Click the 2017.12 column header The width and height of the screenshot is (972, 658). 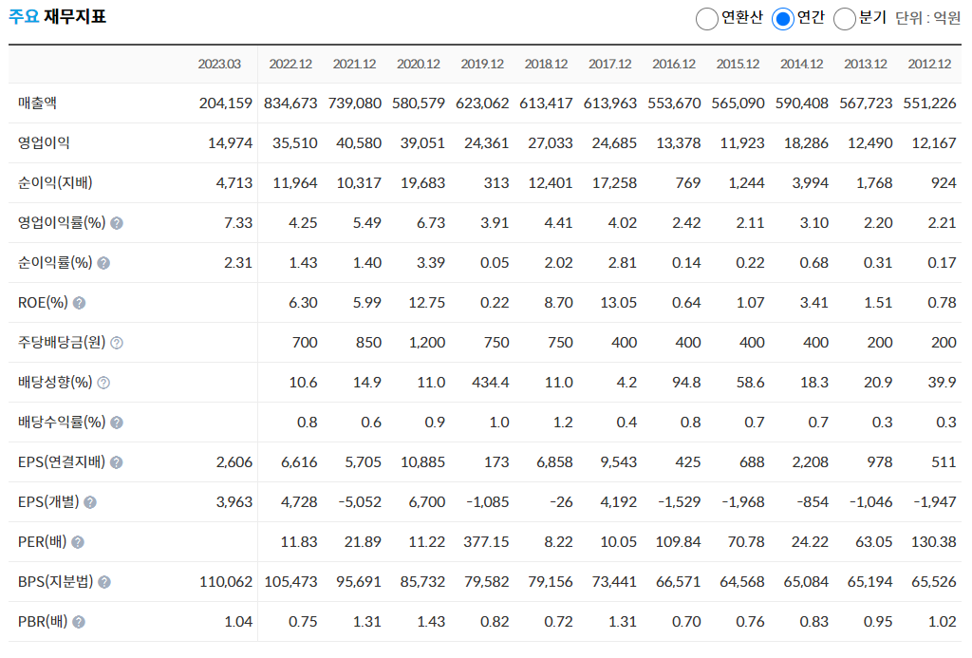click(x=610, y=64)
